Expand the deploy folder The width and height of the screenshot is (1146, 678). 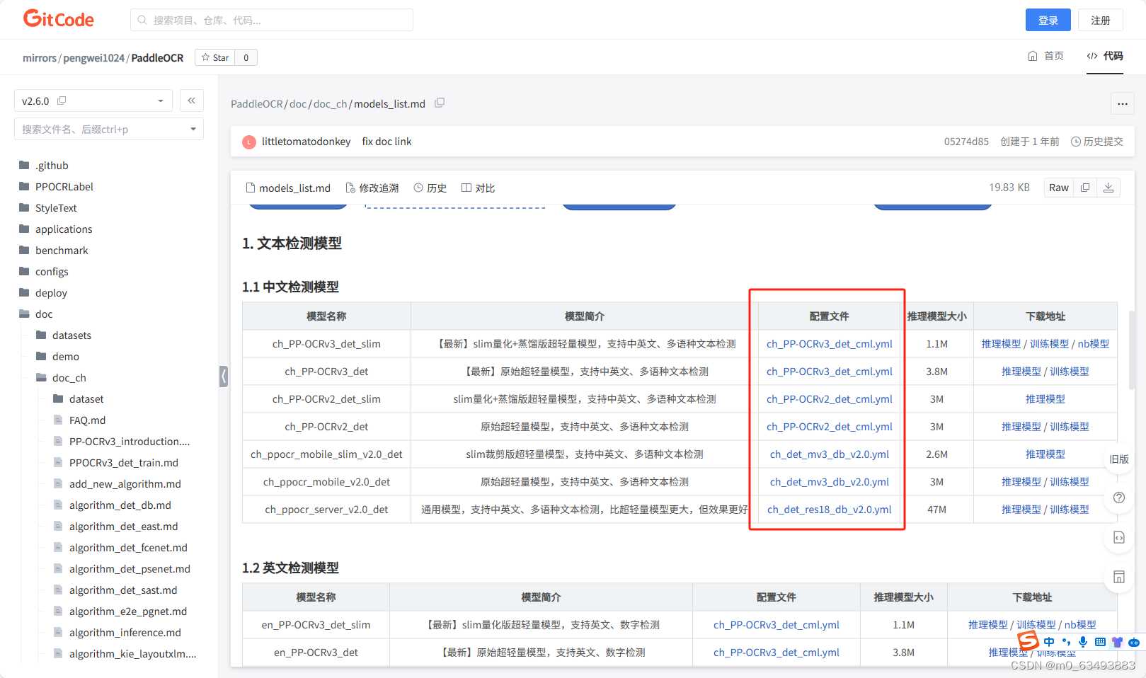[x=51, y=293]
